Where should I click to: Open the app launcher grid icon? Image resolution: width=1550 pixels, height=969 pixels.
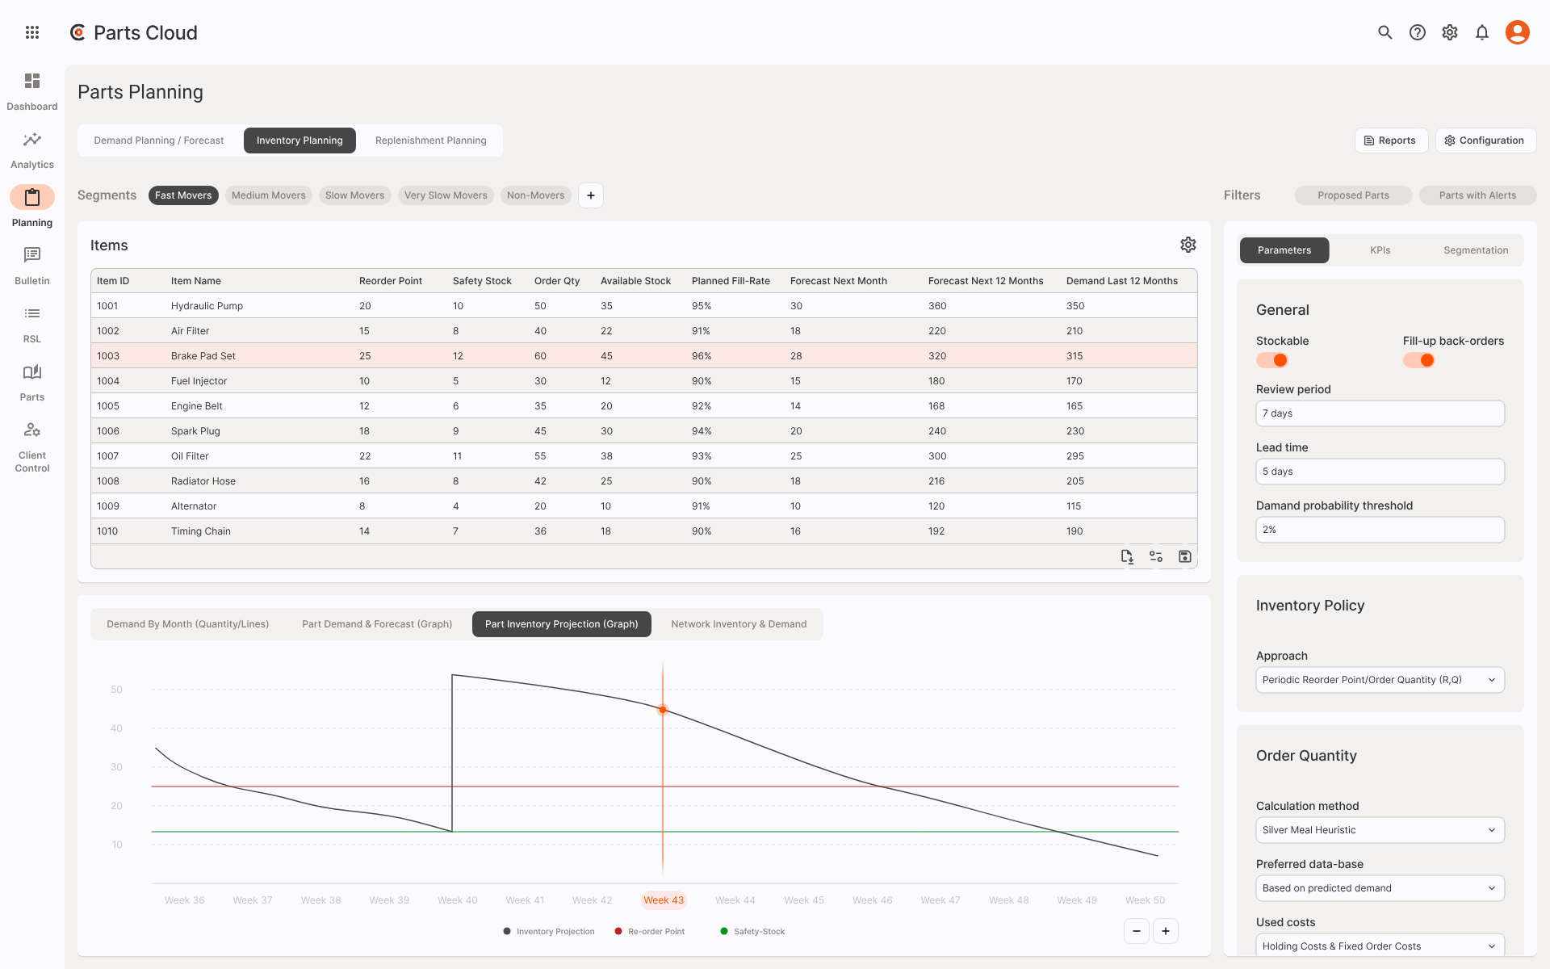(32, 32)
